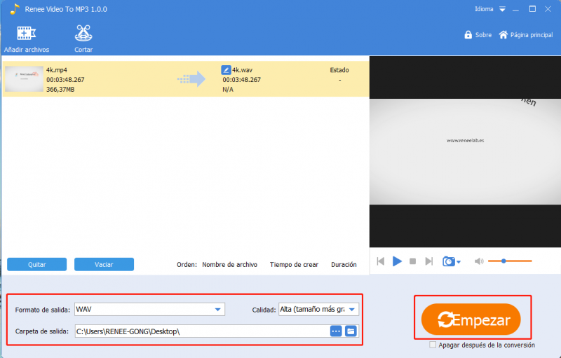Click the Página principal label
Image resolution: width=561 pixels, height=358 pixels.
[532, 35]
